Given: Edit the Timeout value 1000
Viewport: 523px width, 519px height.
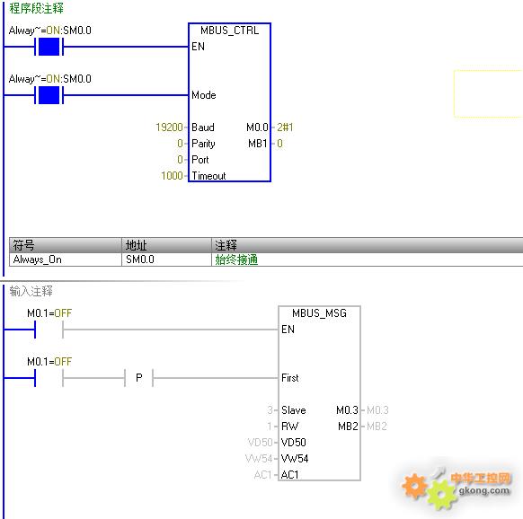Looking at the screenshot, I should [172, 176].
